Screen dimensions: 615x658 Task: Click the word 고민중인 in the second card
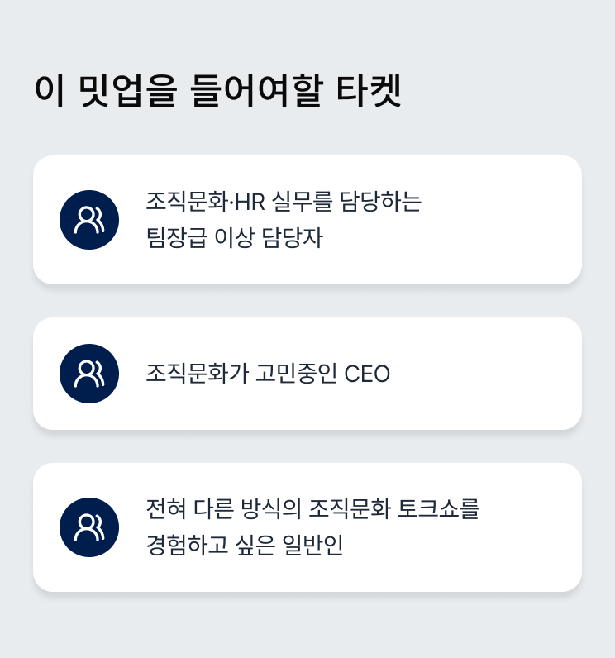tap(296, 374)
